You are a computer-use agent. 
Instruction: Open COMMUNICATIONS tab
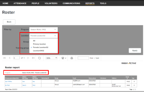point(71,3)
